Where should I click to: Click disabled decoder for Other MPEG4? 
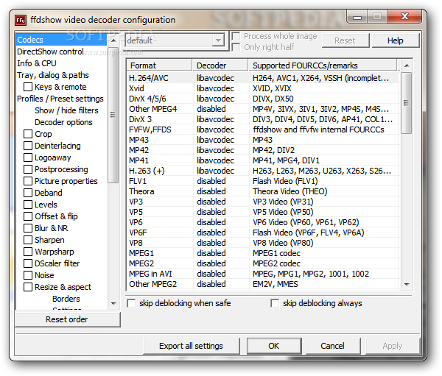(x=211, y=109)
